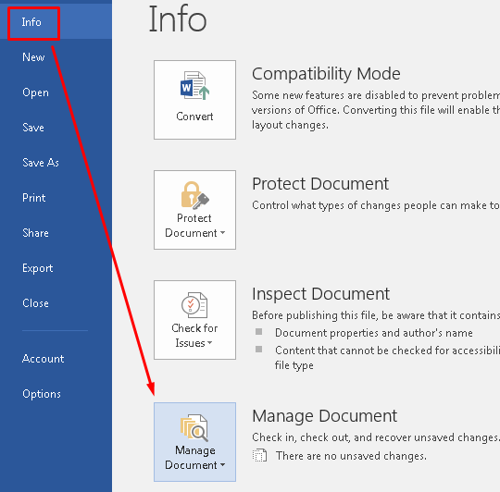Go to the Print page
This screenshot has width=500, height=492.
[x=34, y=198]
